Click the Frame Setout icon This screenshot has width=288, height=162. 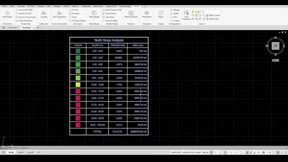pyautogui.click(x=104, y=13)
